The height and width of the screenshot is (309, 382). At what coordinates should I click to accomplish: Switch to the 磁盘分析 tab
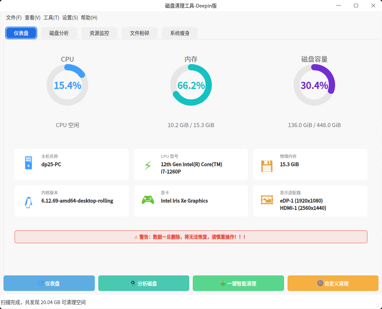[x=59, y=33]
